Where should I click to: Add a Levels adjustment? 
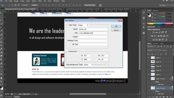coord(157,32)
